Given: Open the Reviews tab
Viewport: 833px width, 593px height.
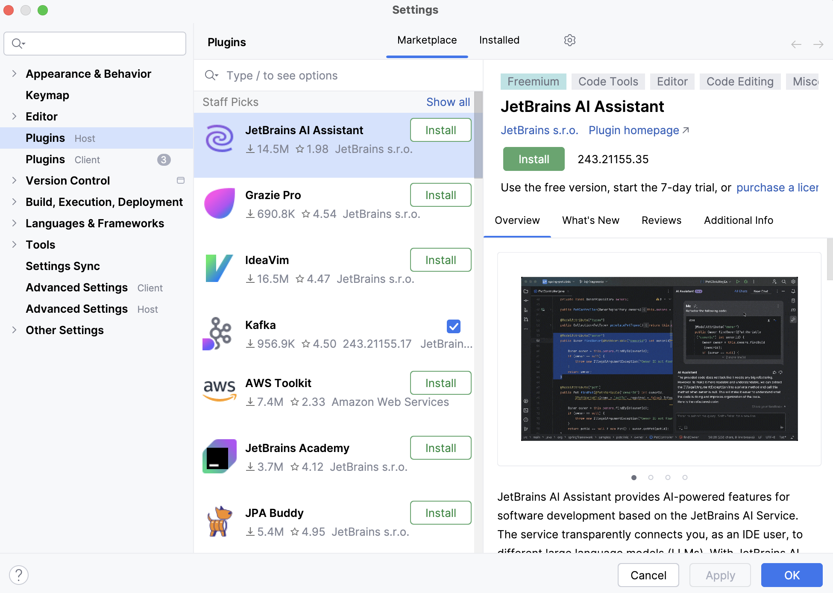Looking at the screenshot, I should point(661,220).
